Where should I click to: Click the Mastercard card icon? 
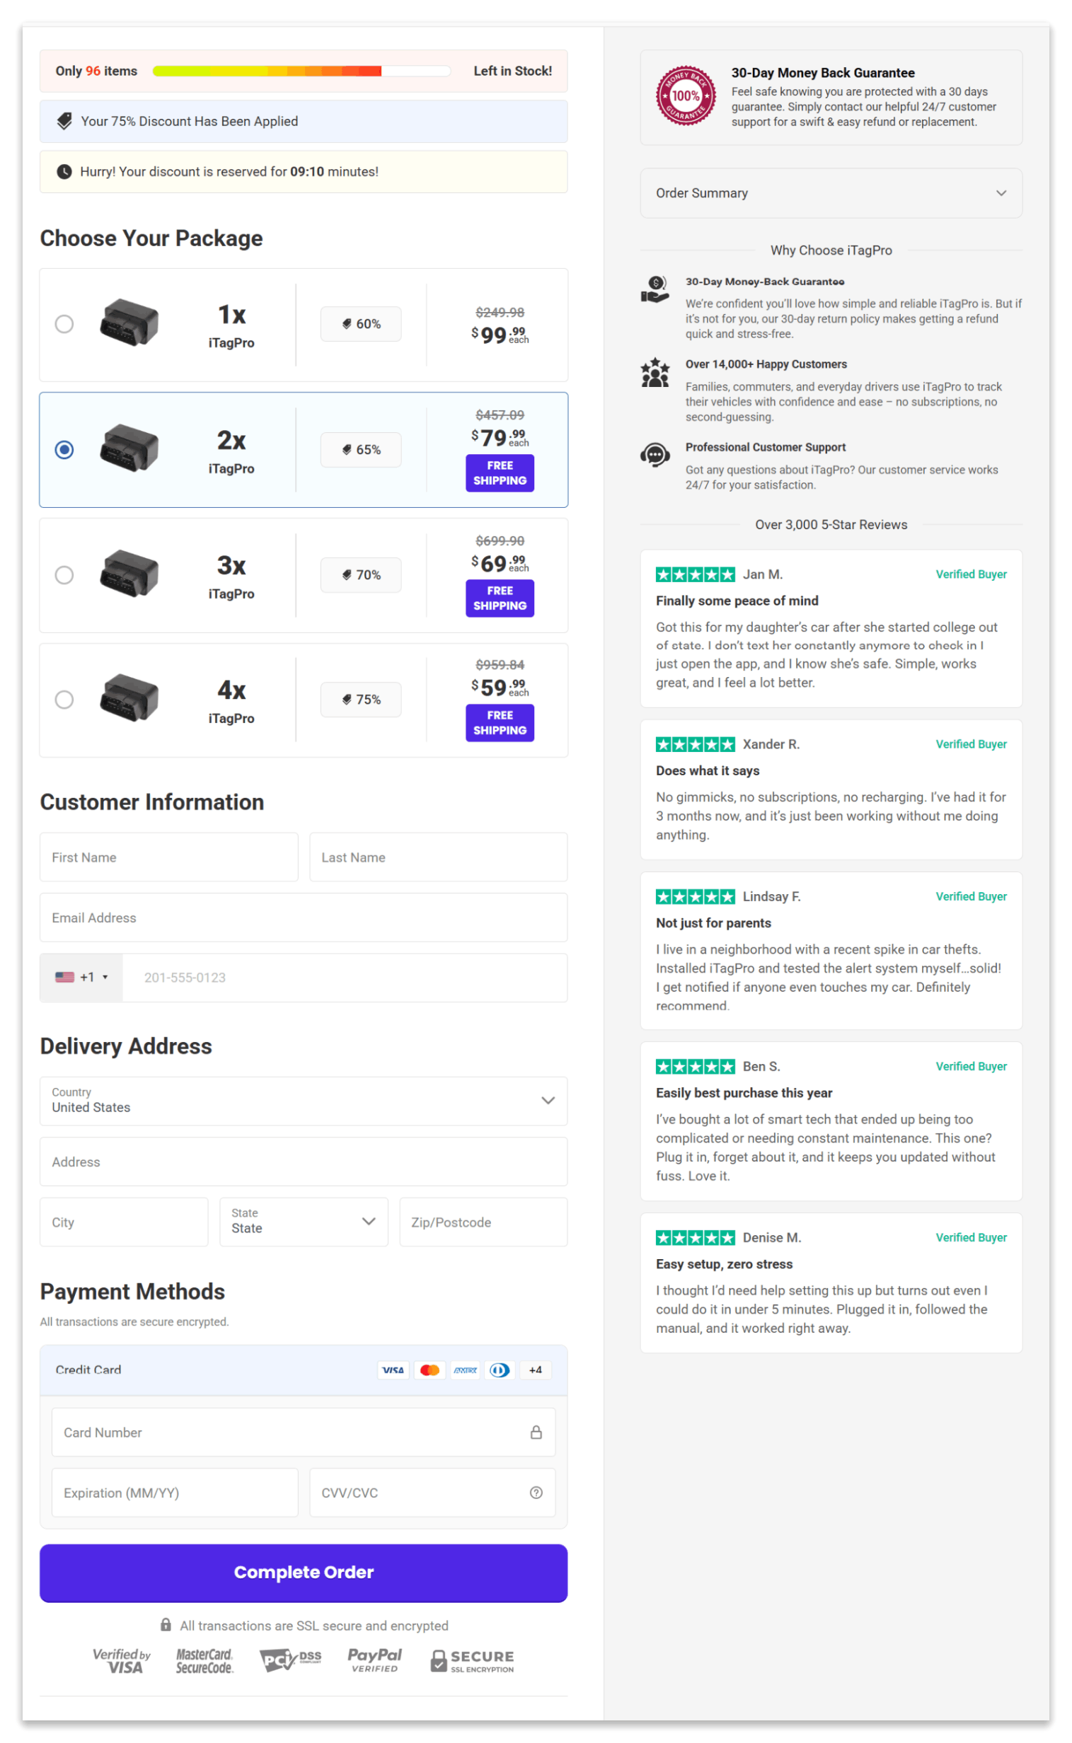[430, 1370]
